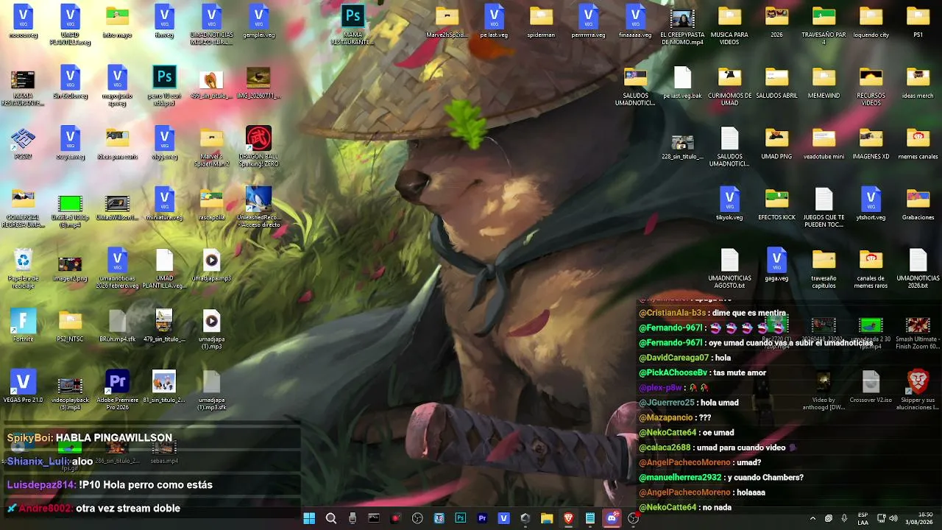The image size is (942, 530).
Task: Select the CURIMOMOS DE UMAD folder
Action: [x=729, y=85]
